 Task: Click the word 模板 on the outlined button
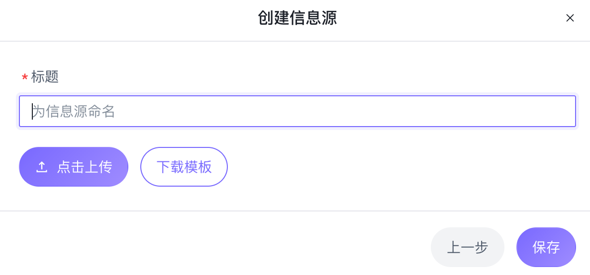[x=198, y=167]
